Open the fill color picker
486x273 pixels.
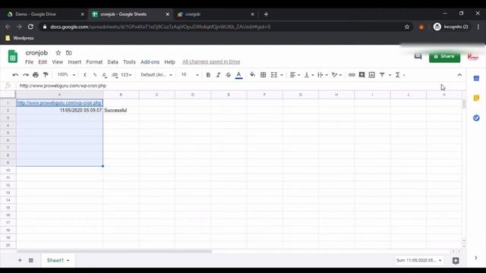[253, 75]
